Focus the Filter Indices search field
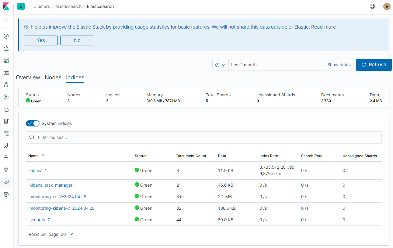The width and height of the screenshot is (393, 248). click(x=204, y=137)
